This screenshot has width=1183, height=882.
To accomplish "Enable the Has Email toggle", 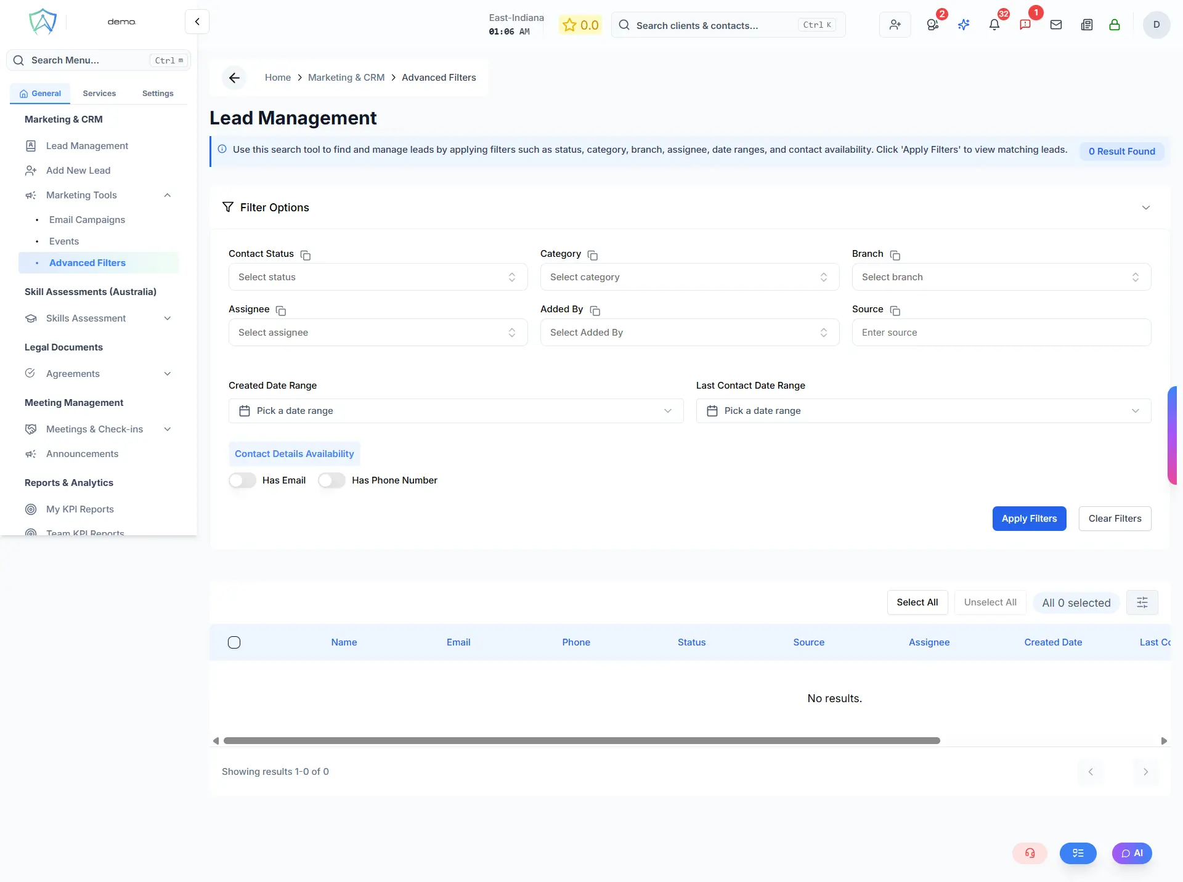I will 242,480.
